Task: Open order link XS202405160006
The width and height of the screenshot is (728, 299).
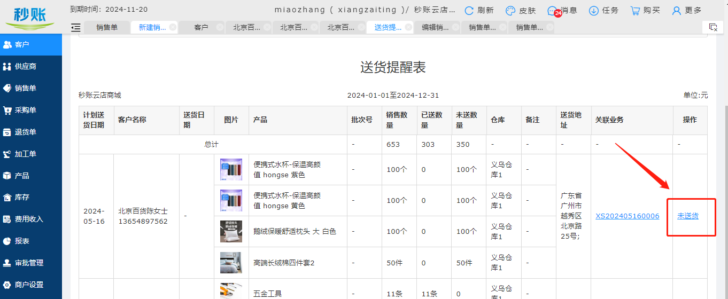Action: (x=627, y=216)
